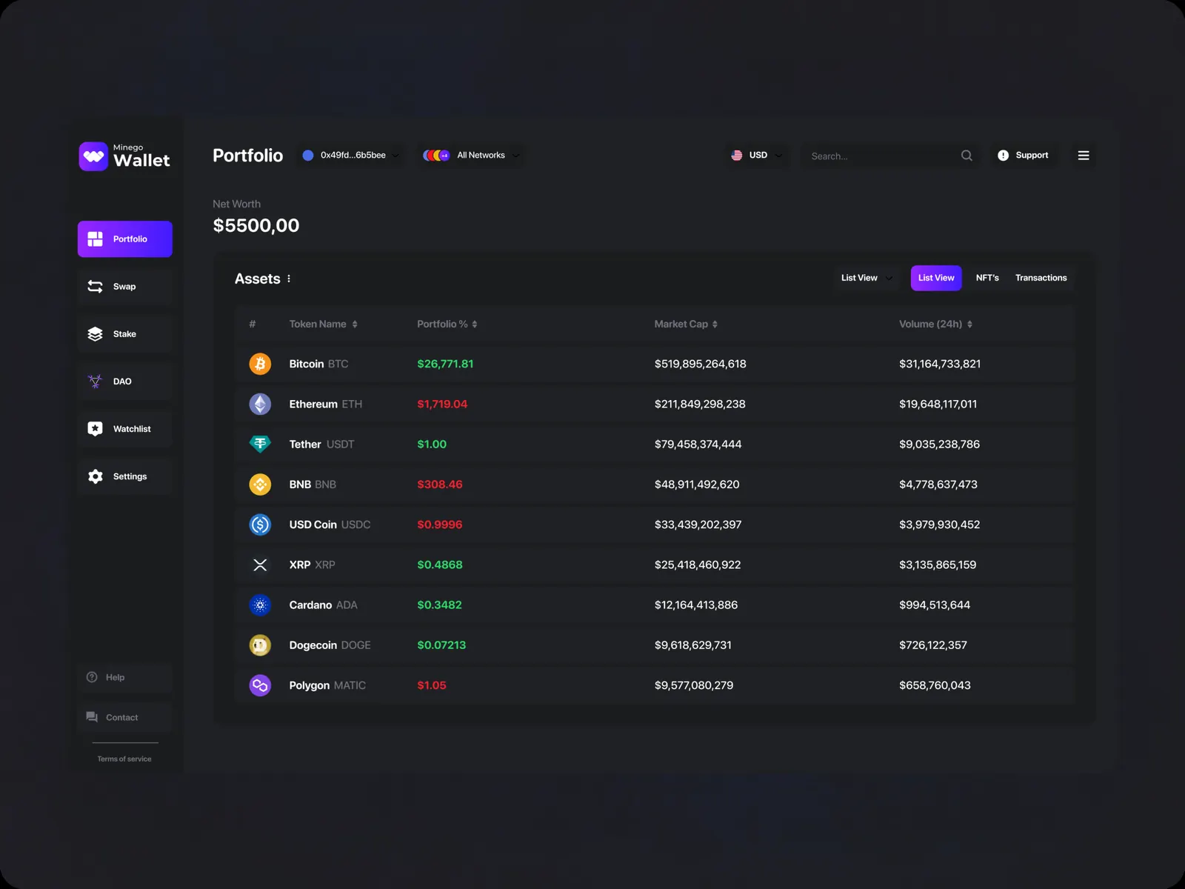The width and height of the screenshot is (1185, 889).
Task: Click the Net Worth $5500,00 value
Action: [x=256, y=226]
